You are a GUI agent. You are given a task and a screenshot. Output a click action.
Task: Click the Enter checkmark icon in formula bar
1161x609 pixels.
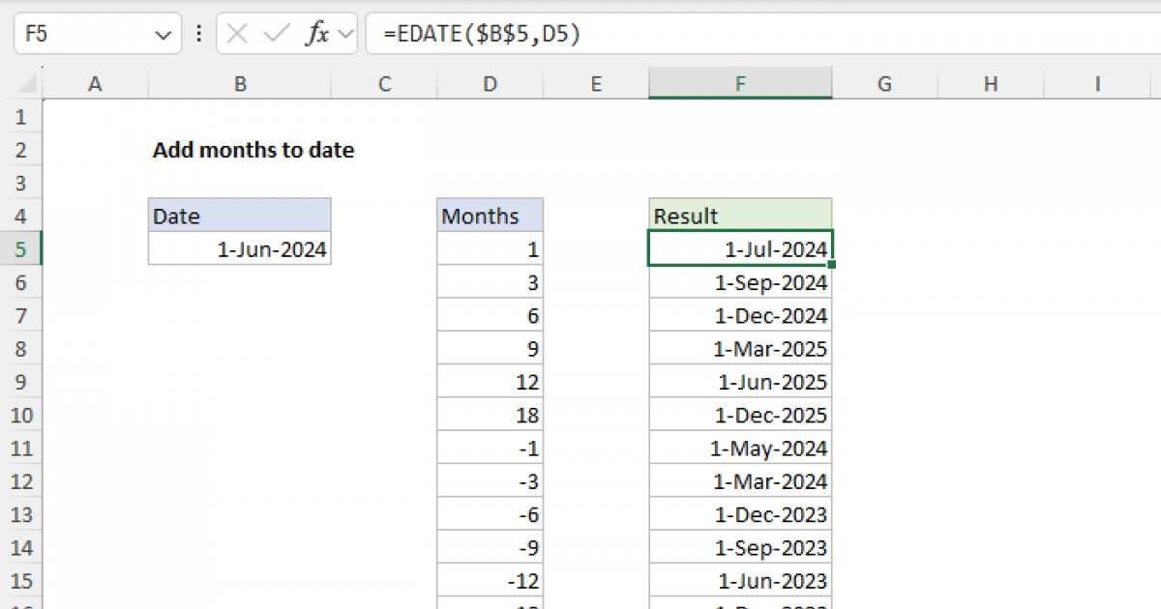277,34
